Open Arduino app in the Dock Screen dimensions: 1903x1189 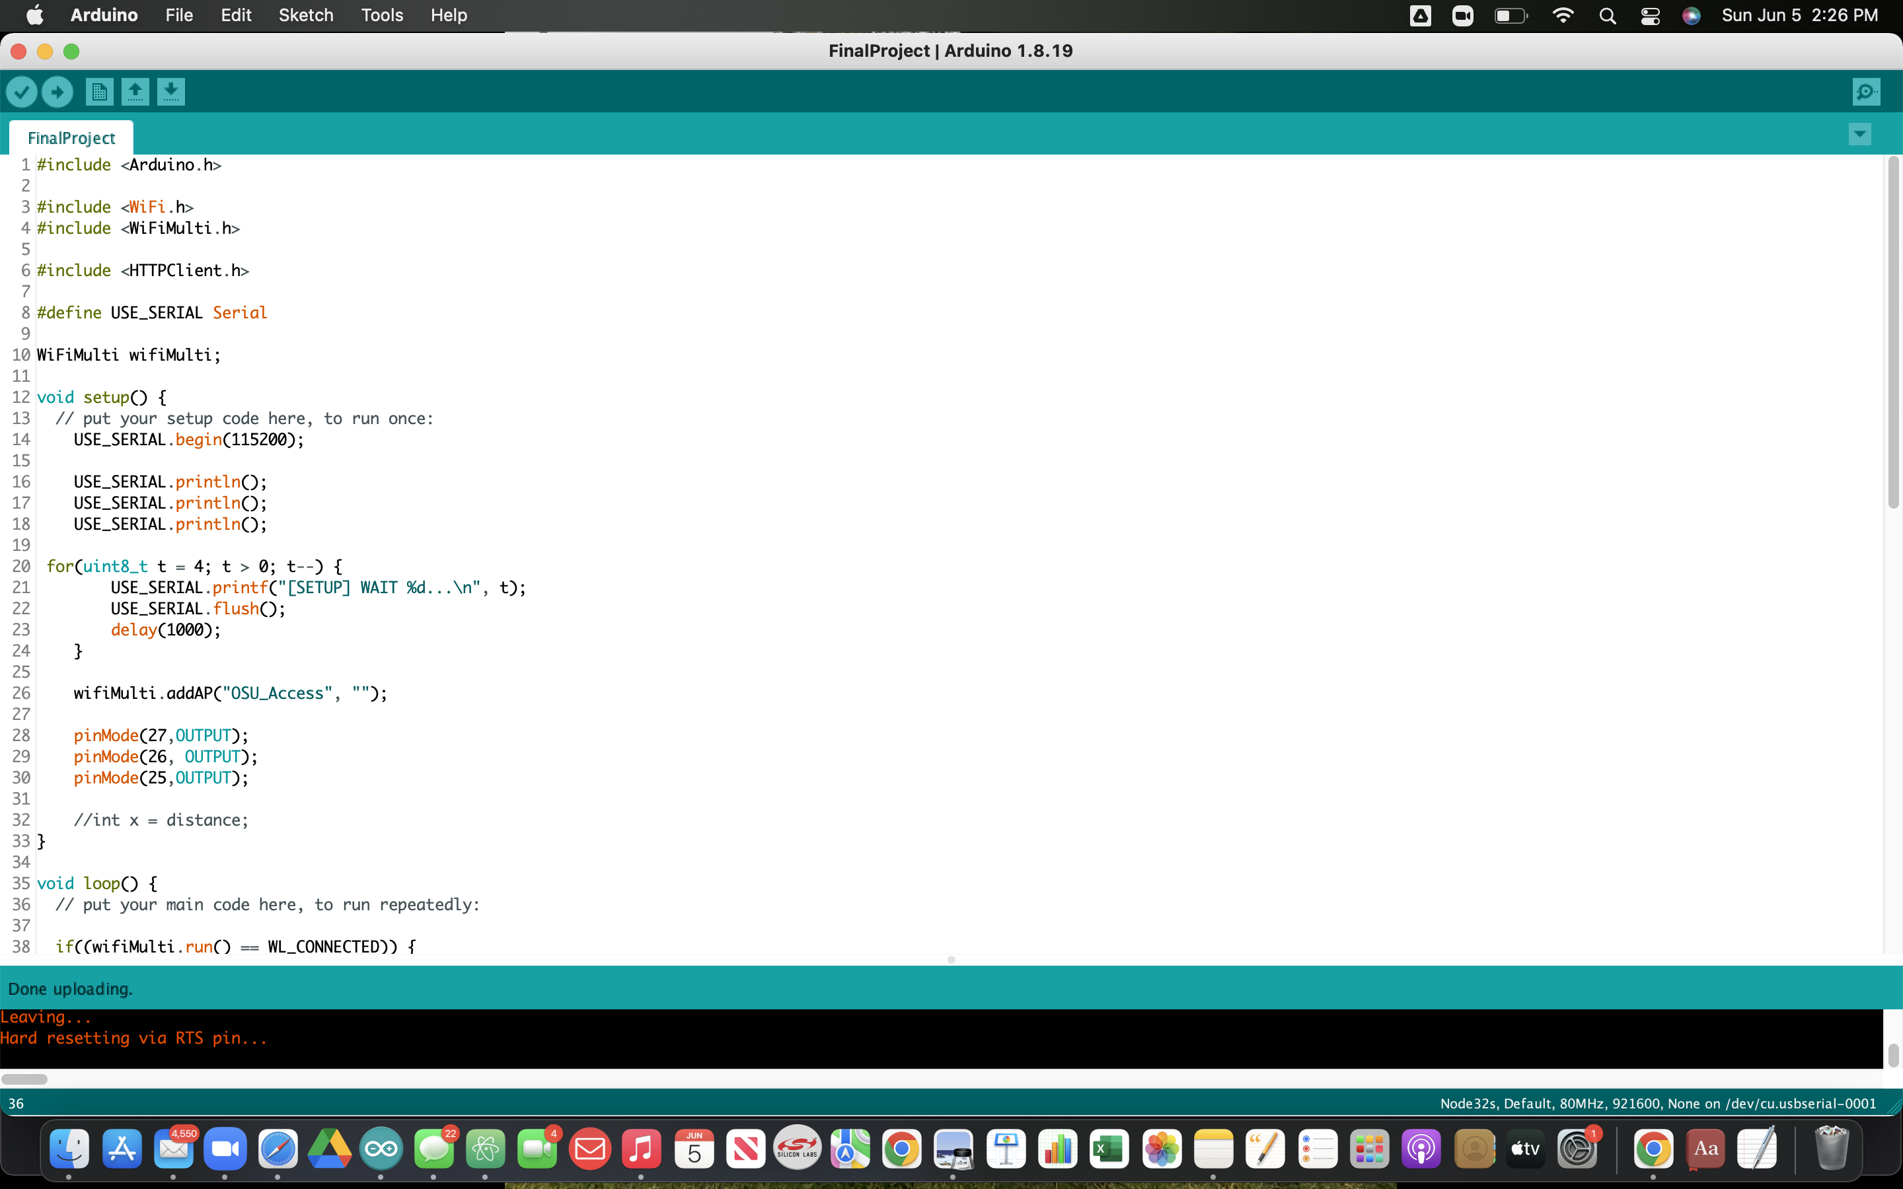(381, 1149)
